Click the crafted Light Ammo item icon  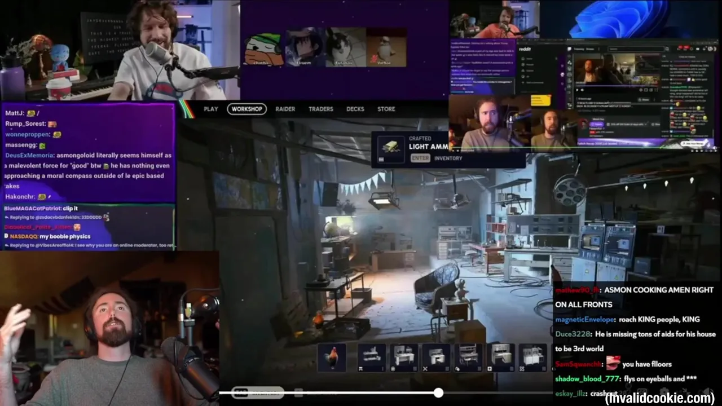391,149
